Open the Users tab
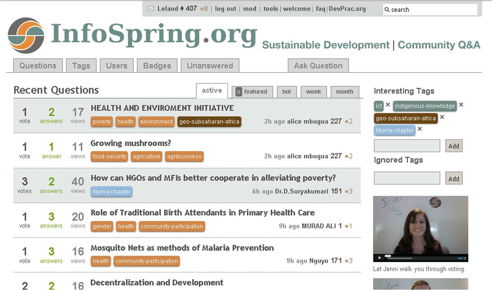The height and width of the screenshot is (290, 492). pyautogui.click(x=116, y=66)
